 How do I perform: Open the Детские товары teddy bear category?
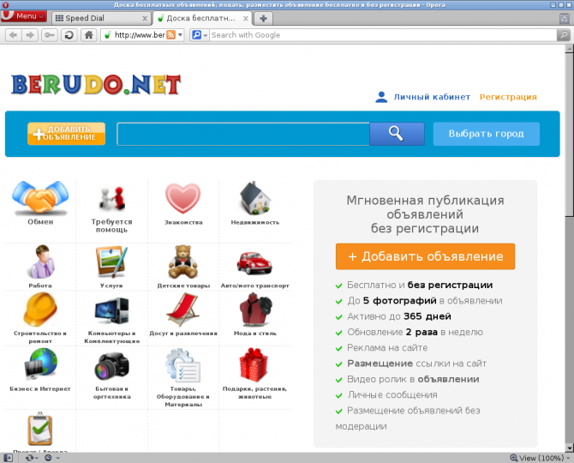pyautogui.click(x=183, y=267)
